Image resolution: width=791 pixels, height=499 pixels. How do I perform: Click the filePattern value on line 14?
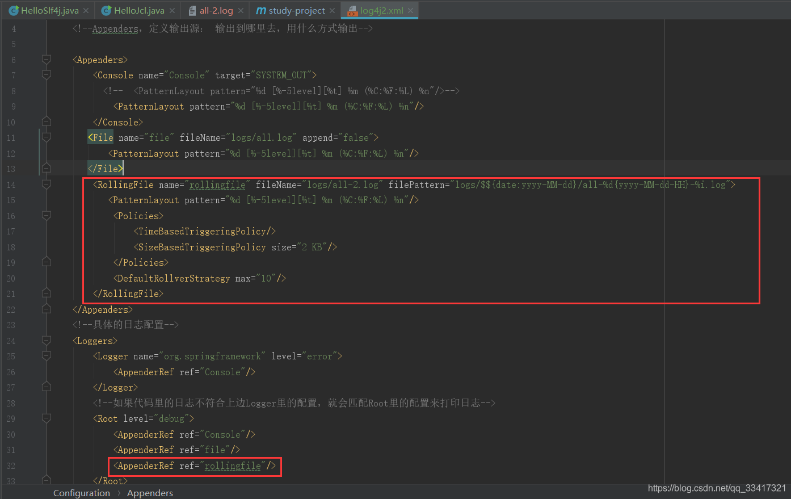pos(590,184)
